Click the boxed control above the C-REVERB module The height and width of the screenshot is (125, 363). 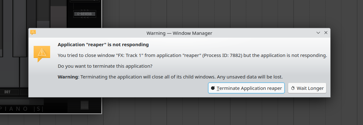[x=85, y=1]
